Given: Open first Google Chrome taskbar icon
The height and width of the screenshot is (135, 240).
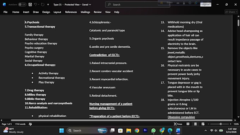Looking at the screenshot, I should [x=137, y=130].
